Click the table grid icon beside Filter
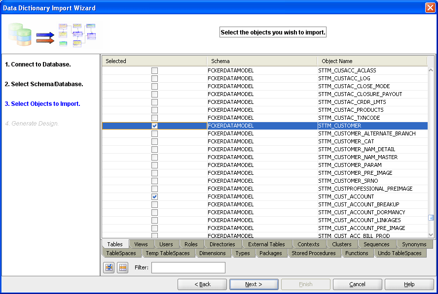The image size is (438, 294). point(123,267)
